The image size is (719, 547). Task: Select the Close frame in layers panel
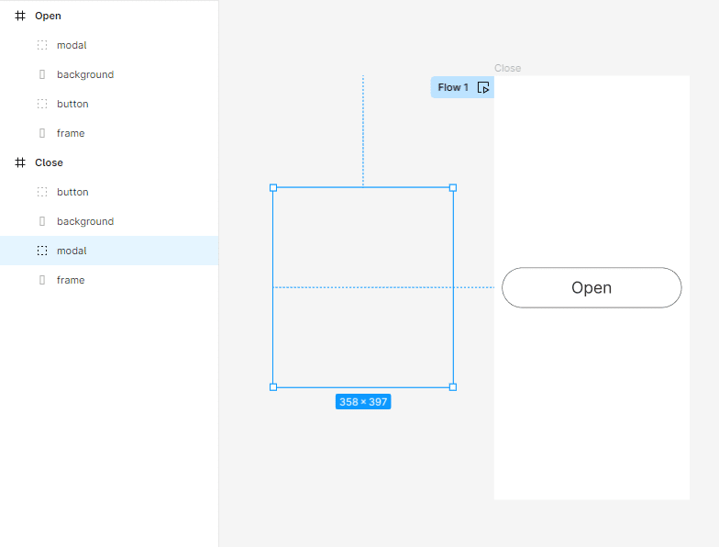click(109, 162)
